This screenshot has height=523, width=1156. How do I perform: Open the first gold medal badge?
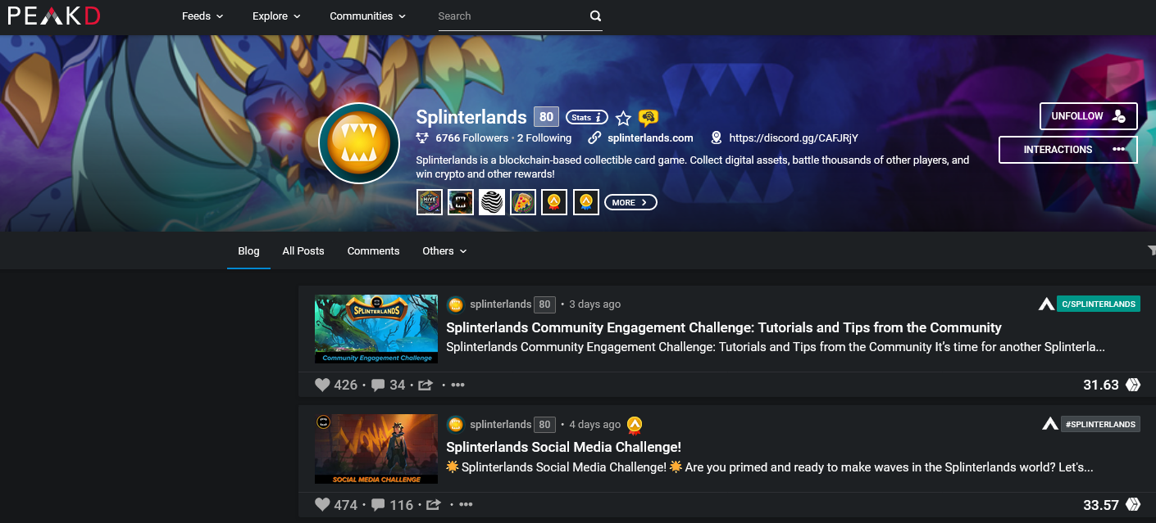click(554, 202)
